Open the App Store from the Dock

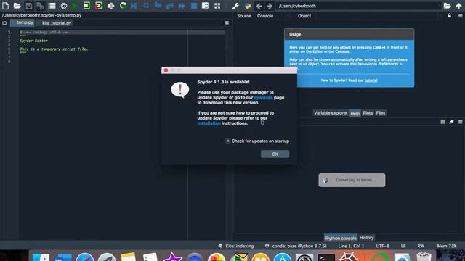(282, 257)
